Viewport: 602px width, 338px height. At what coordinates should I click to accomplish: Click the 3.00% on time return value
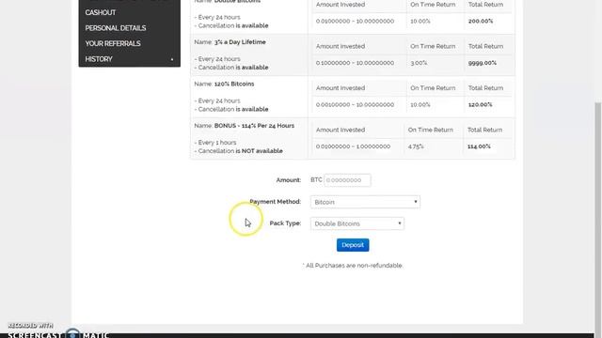click(x=419, y=63)
